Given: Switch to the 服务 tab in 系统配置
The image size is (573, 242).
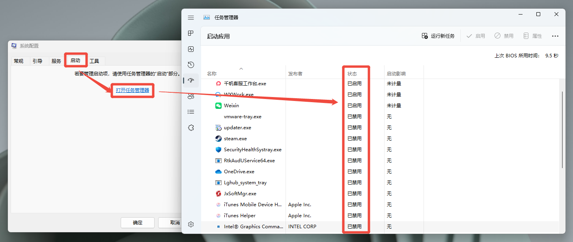Looking at the screenshot, I should [x=56, y=61].
